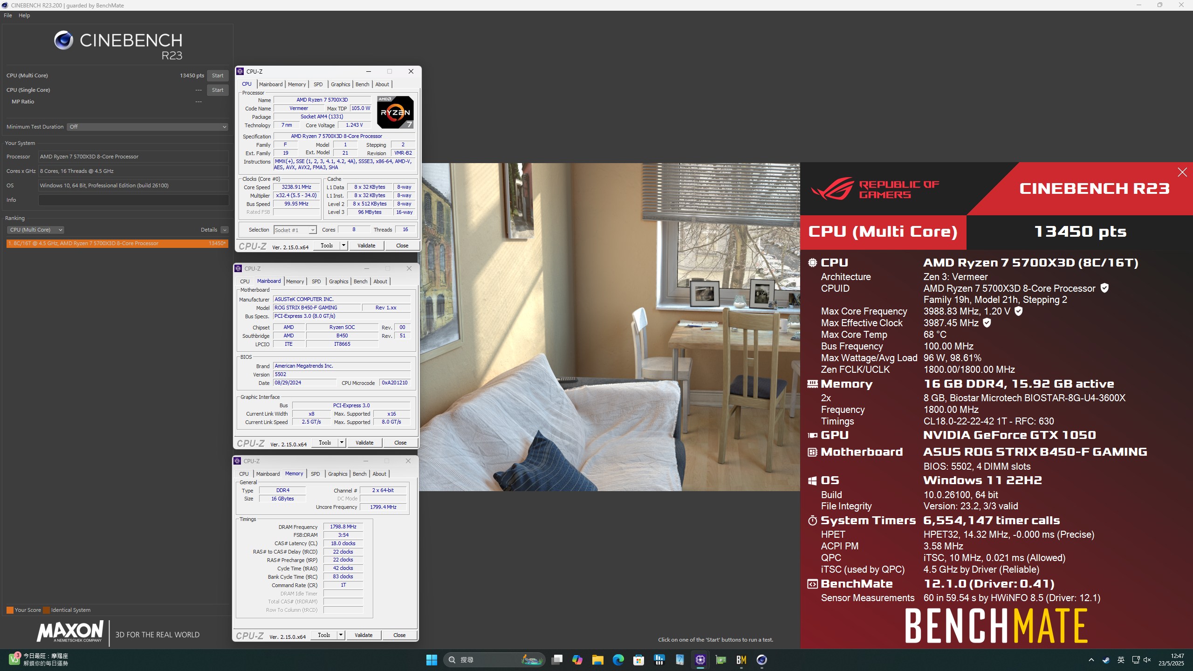
Task: Click the Level 3 cache 96 MBytes value
Action: [370, 212]
